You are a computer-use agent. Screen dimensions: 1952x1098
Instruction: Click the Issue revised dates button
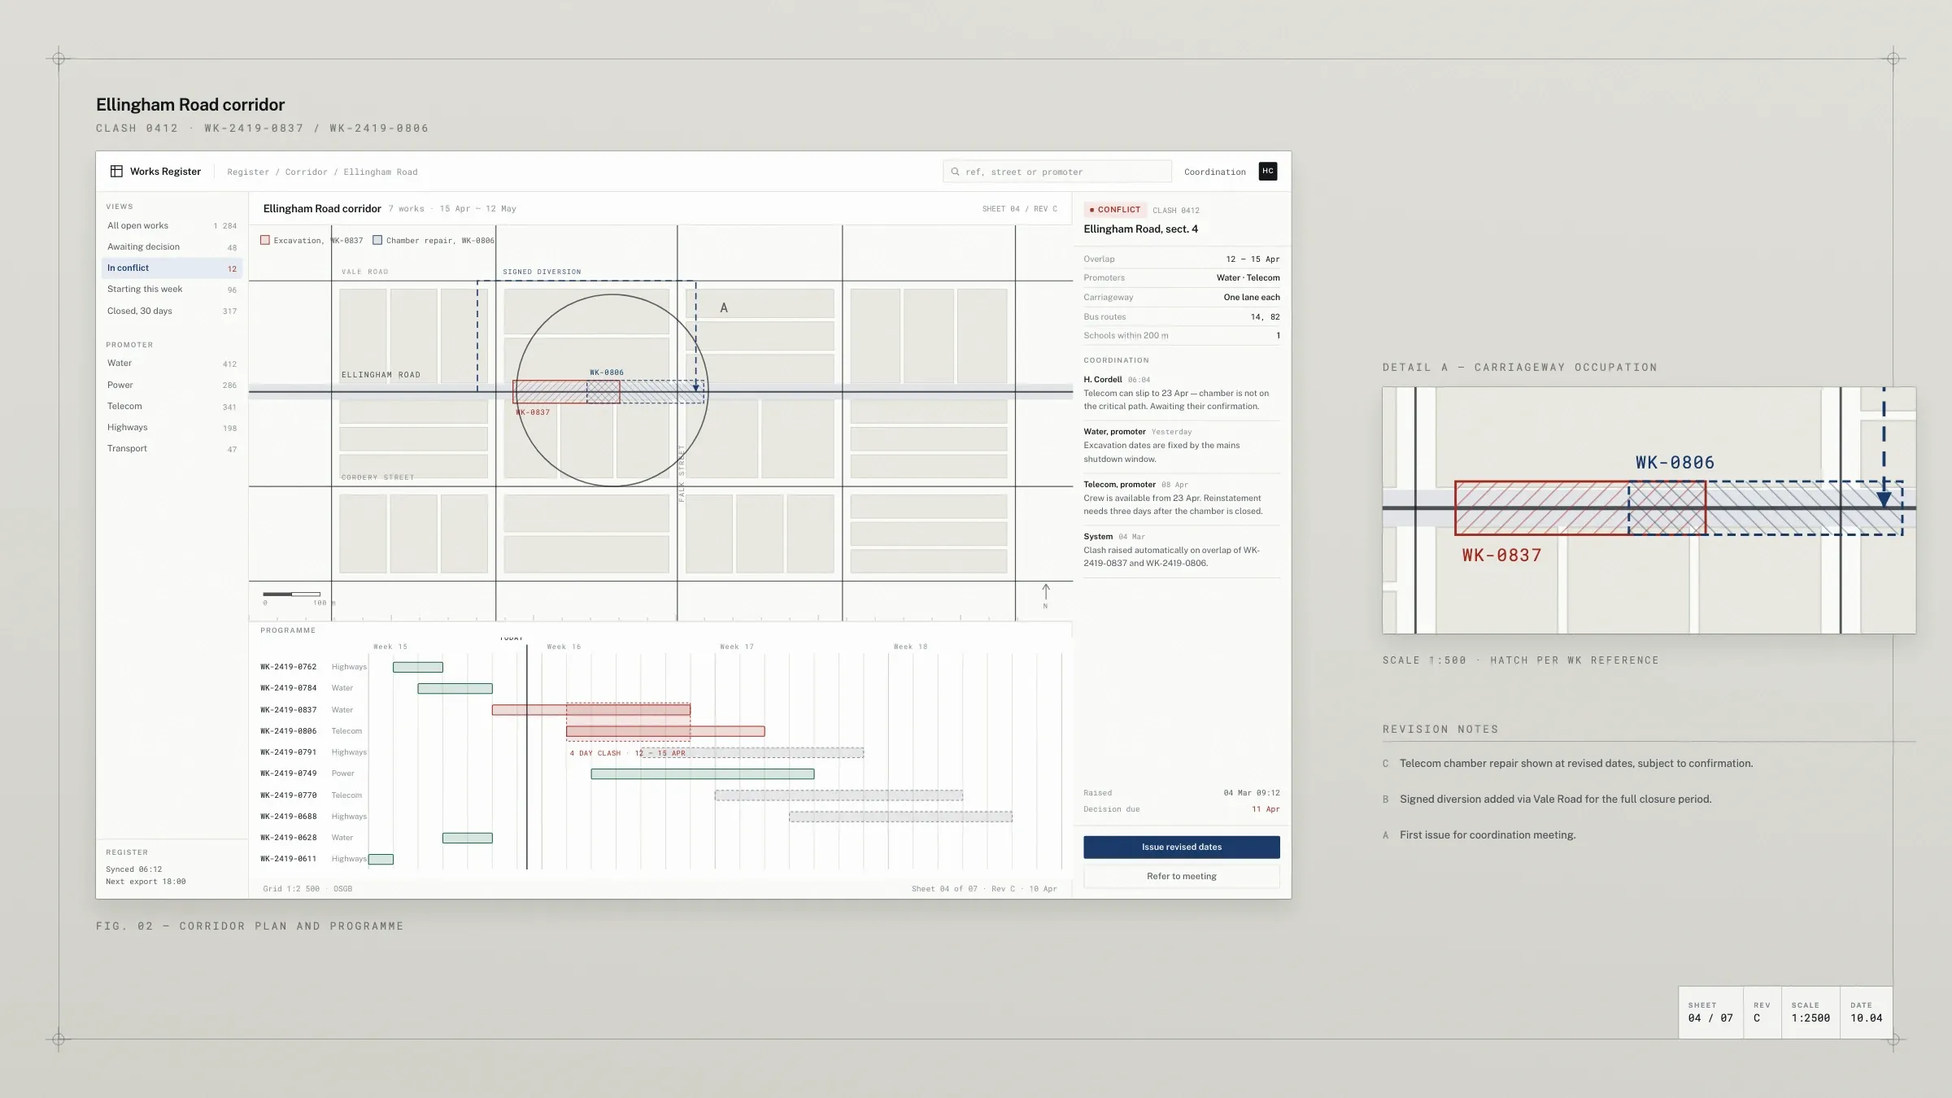[1181, 847]
